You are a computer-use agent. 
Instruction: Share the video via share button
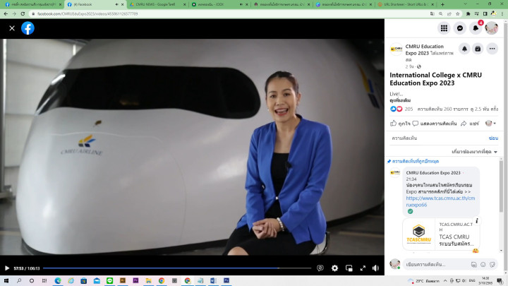click(470, 123)
